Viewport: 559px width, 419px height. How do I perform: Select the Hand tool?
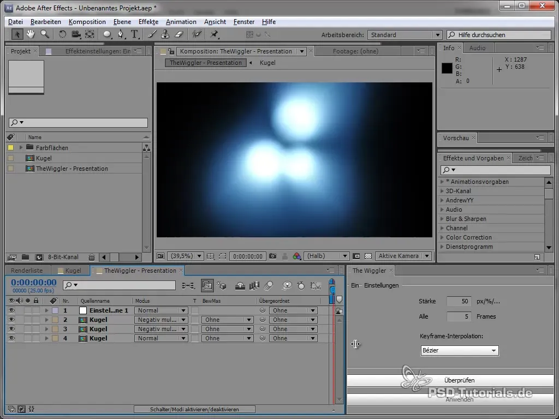(31, 34)
